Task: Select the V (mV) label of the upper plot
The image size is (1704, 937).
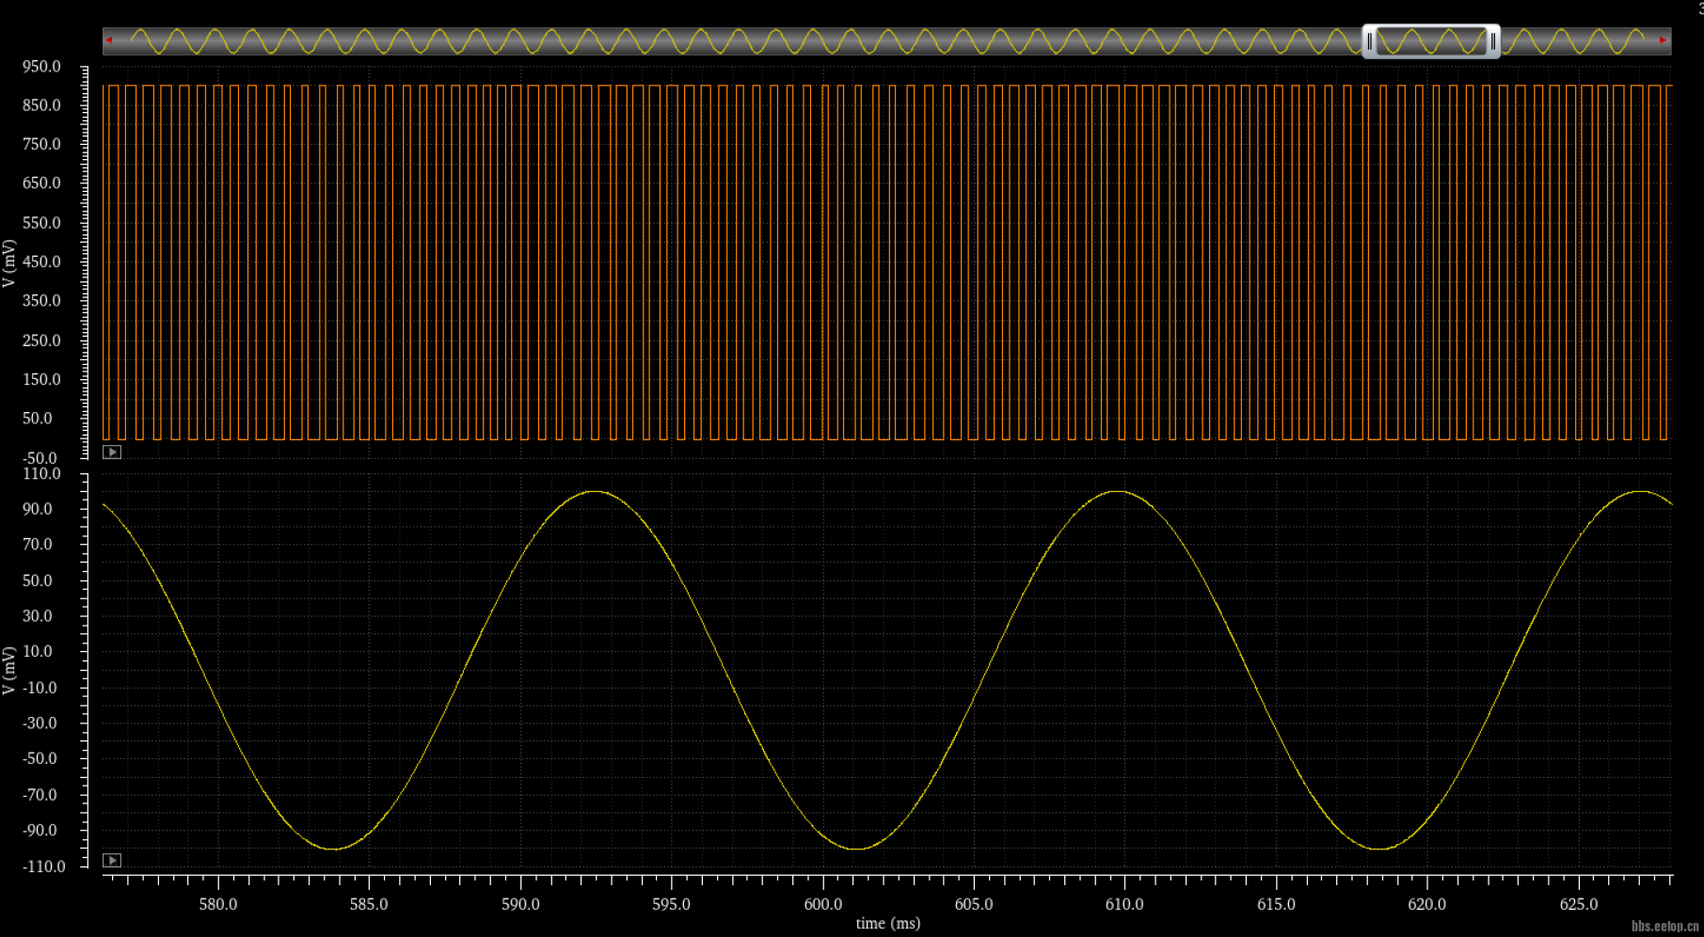Action: (x=8, y=263)
